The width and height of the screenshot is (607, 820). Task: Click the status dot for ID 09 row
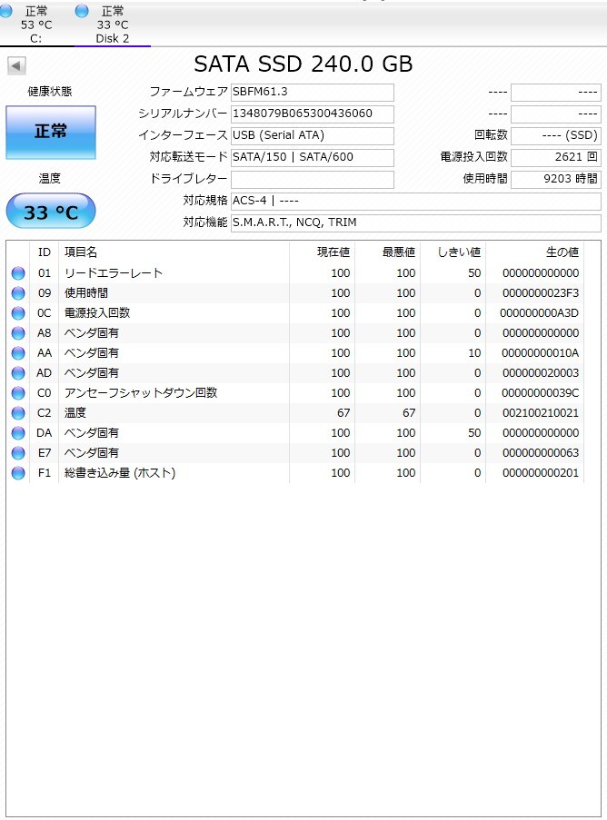[18, 293]
